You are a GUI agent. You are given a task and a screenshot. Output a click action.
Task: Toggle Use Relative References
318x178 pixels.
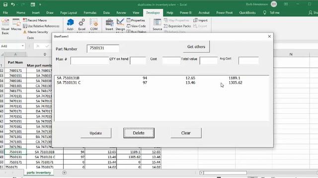coord(41,26)
